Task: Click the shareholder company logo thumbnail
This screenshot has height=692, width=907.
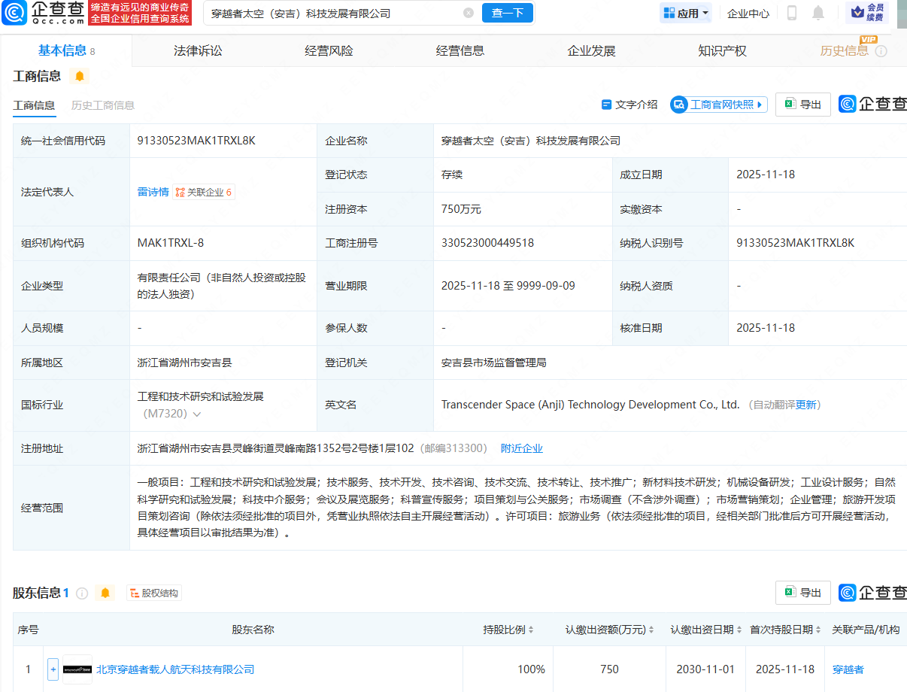Action: point(77,669)
